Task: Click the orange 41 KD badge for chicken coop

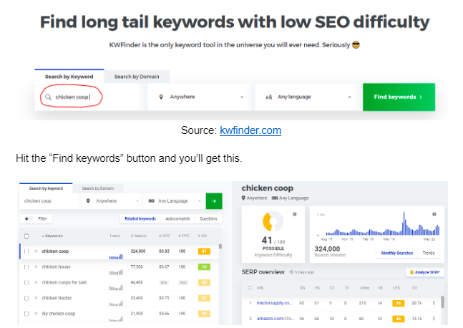Action: [x=204, y=251]
